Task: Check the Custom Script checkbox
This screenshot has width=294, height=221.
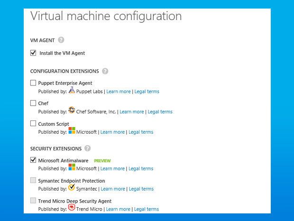Action: point(33,123)
